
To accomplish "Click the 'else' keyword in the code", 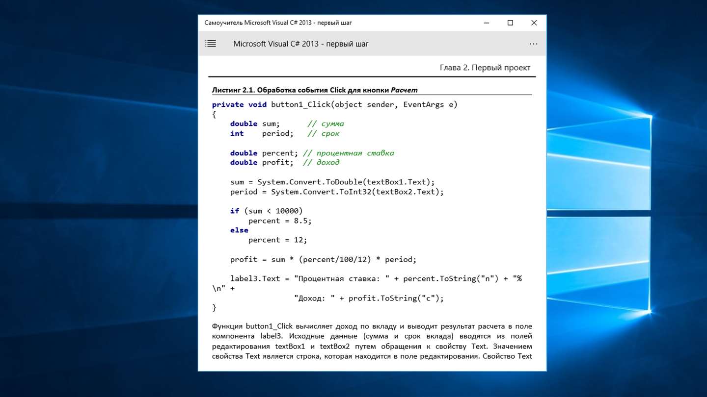I will pos(239,230).
